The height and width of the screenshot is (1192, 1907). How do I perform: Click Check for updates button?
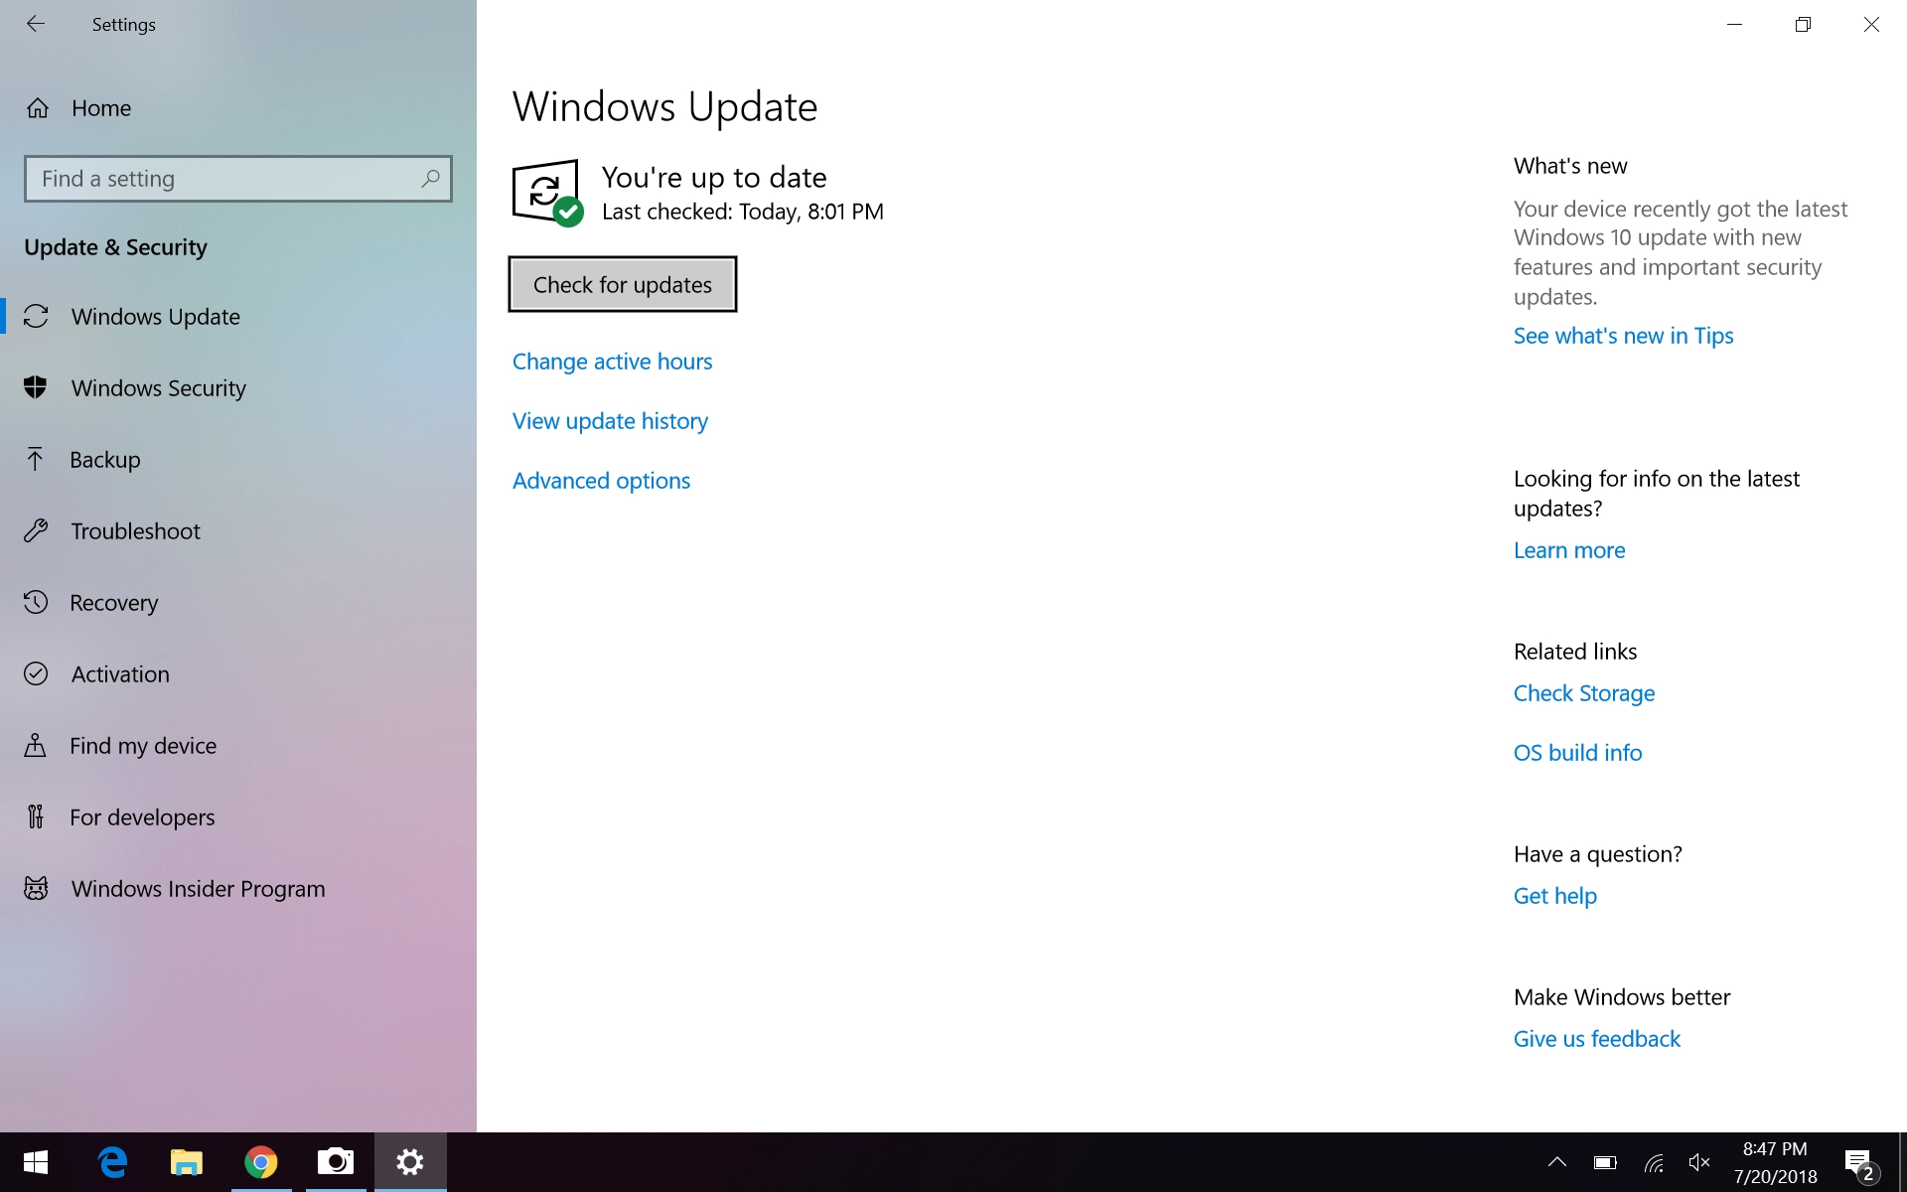[x=623, y=284]
